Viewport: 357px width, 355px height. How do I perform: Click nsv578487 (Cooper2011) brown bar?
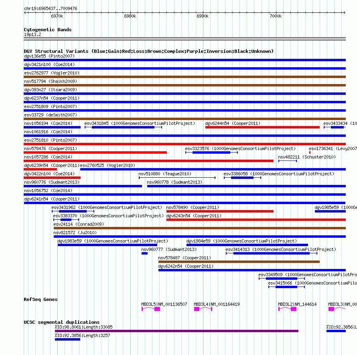(x=239, y=262)
